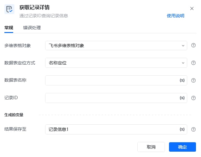The width and height of the screenshot is (201, 157).
Task: Show help for 数据表名称
Action: [193, 80]
